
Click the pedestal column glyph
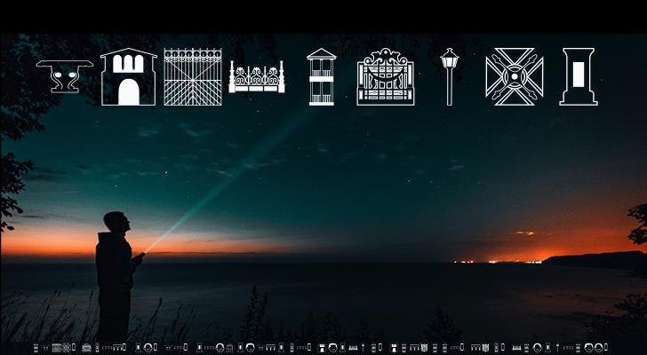[x=578, y=77]
